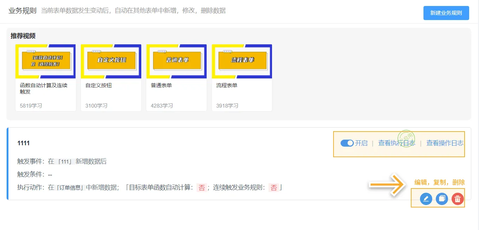Screen dimensions: 479x230
Task: Select the rule name 1111
Action: tap(24, 143)
